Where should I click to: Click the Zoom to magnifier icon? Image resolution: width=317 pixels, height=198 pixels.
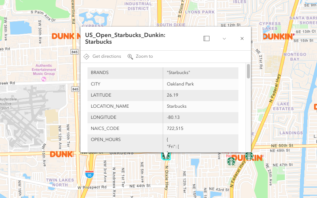point(130,57)
